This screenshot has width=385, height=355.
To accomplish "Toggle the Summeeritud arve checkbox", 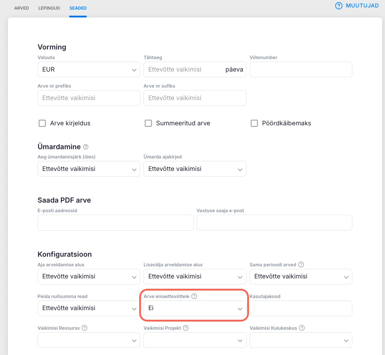I will click(148, 123).
